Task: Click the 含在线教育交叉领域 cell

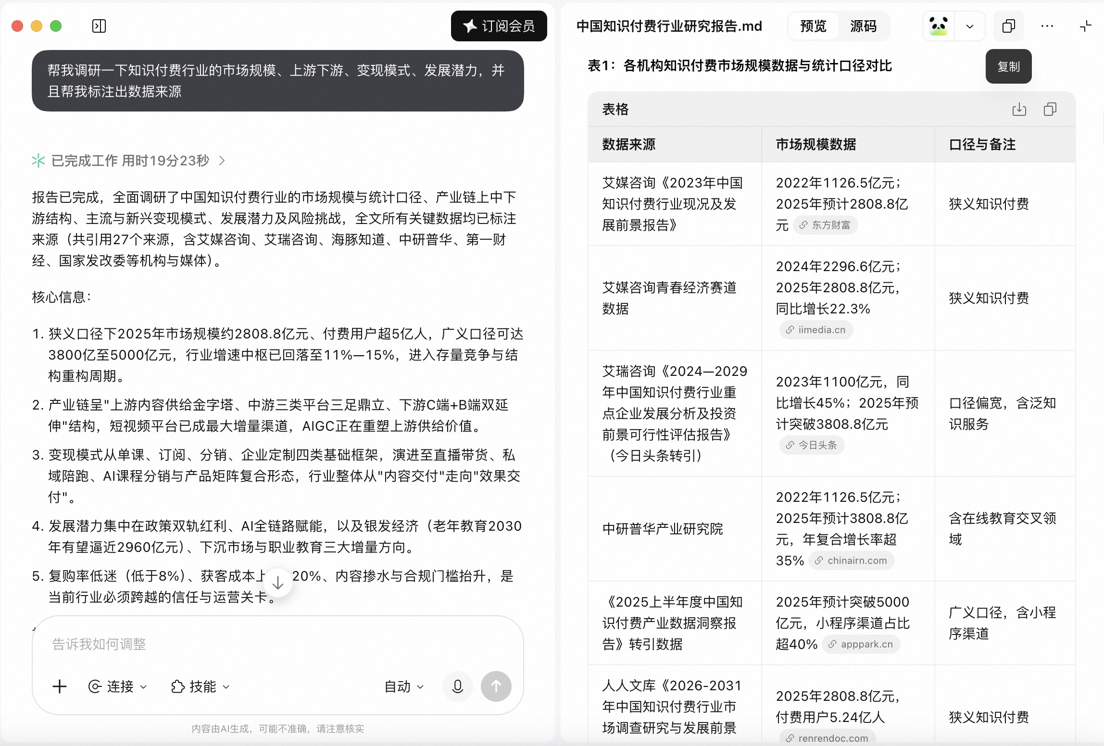Action: coord(1005,529)
